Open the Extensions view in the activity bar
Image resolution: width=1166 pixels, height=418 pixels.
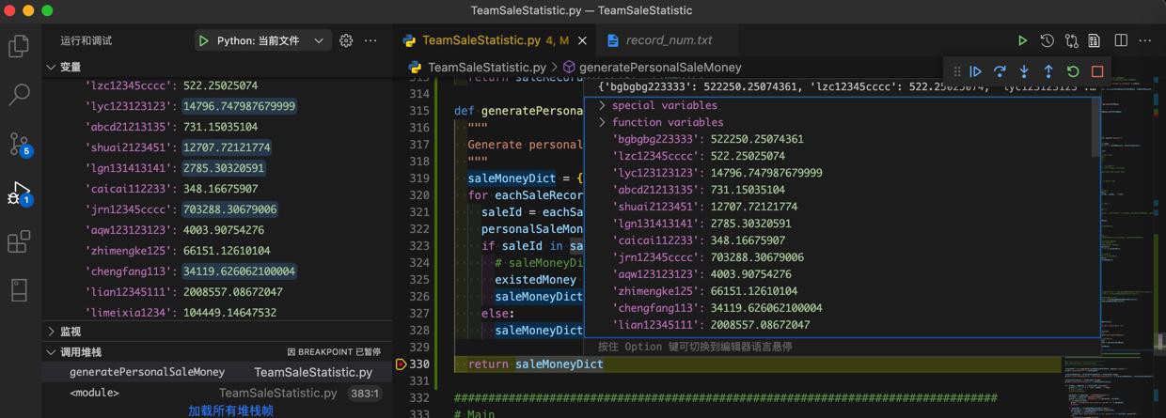(19, 241)
